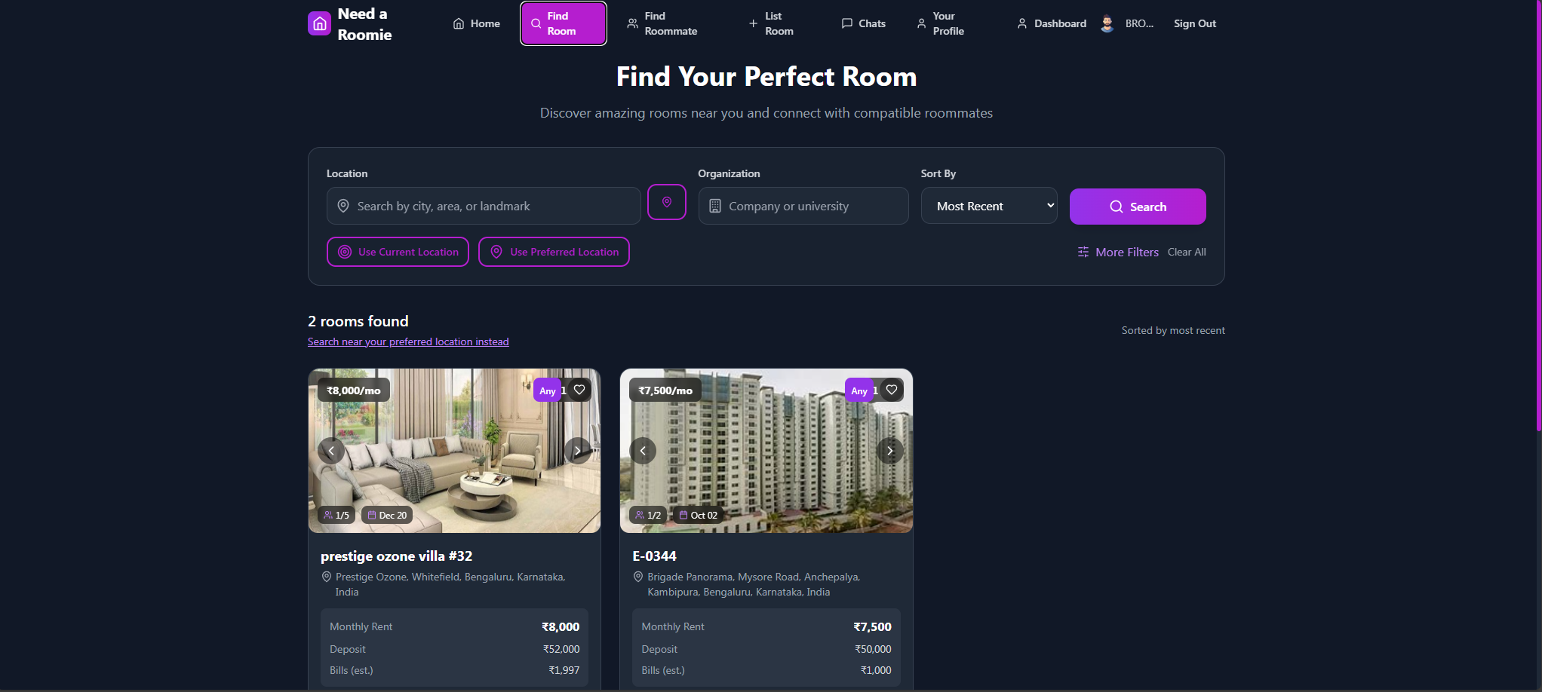
Task: Favorite the prestige ozone villa listing heart
Action: [x=579, y=390]
